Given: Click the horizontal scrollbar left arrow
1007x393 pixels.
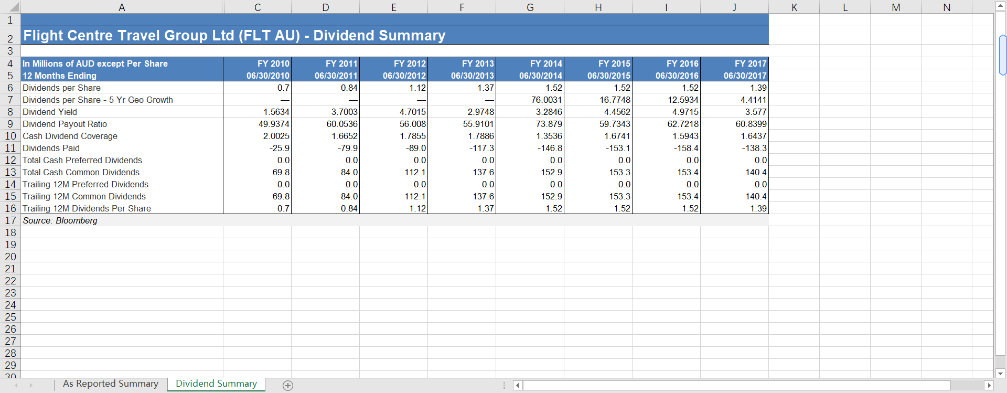Looking at the screenshot, I should [x=518, y=386].
